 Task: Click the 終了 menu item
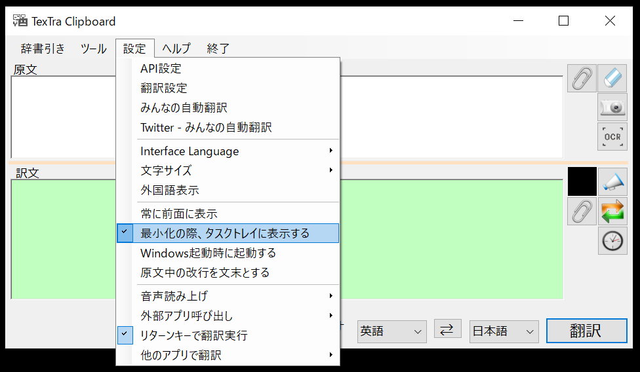[x=218, y=48]
